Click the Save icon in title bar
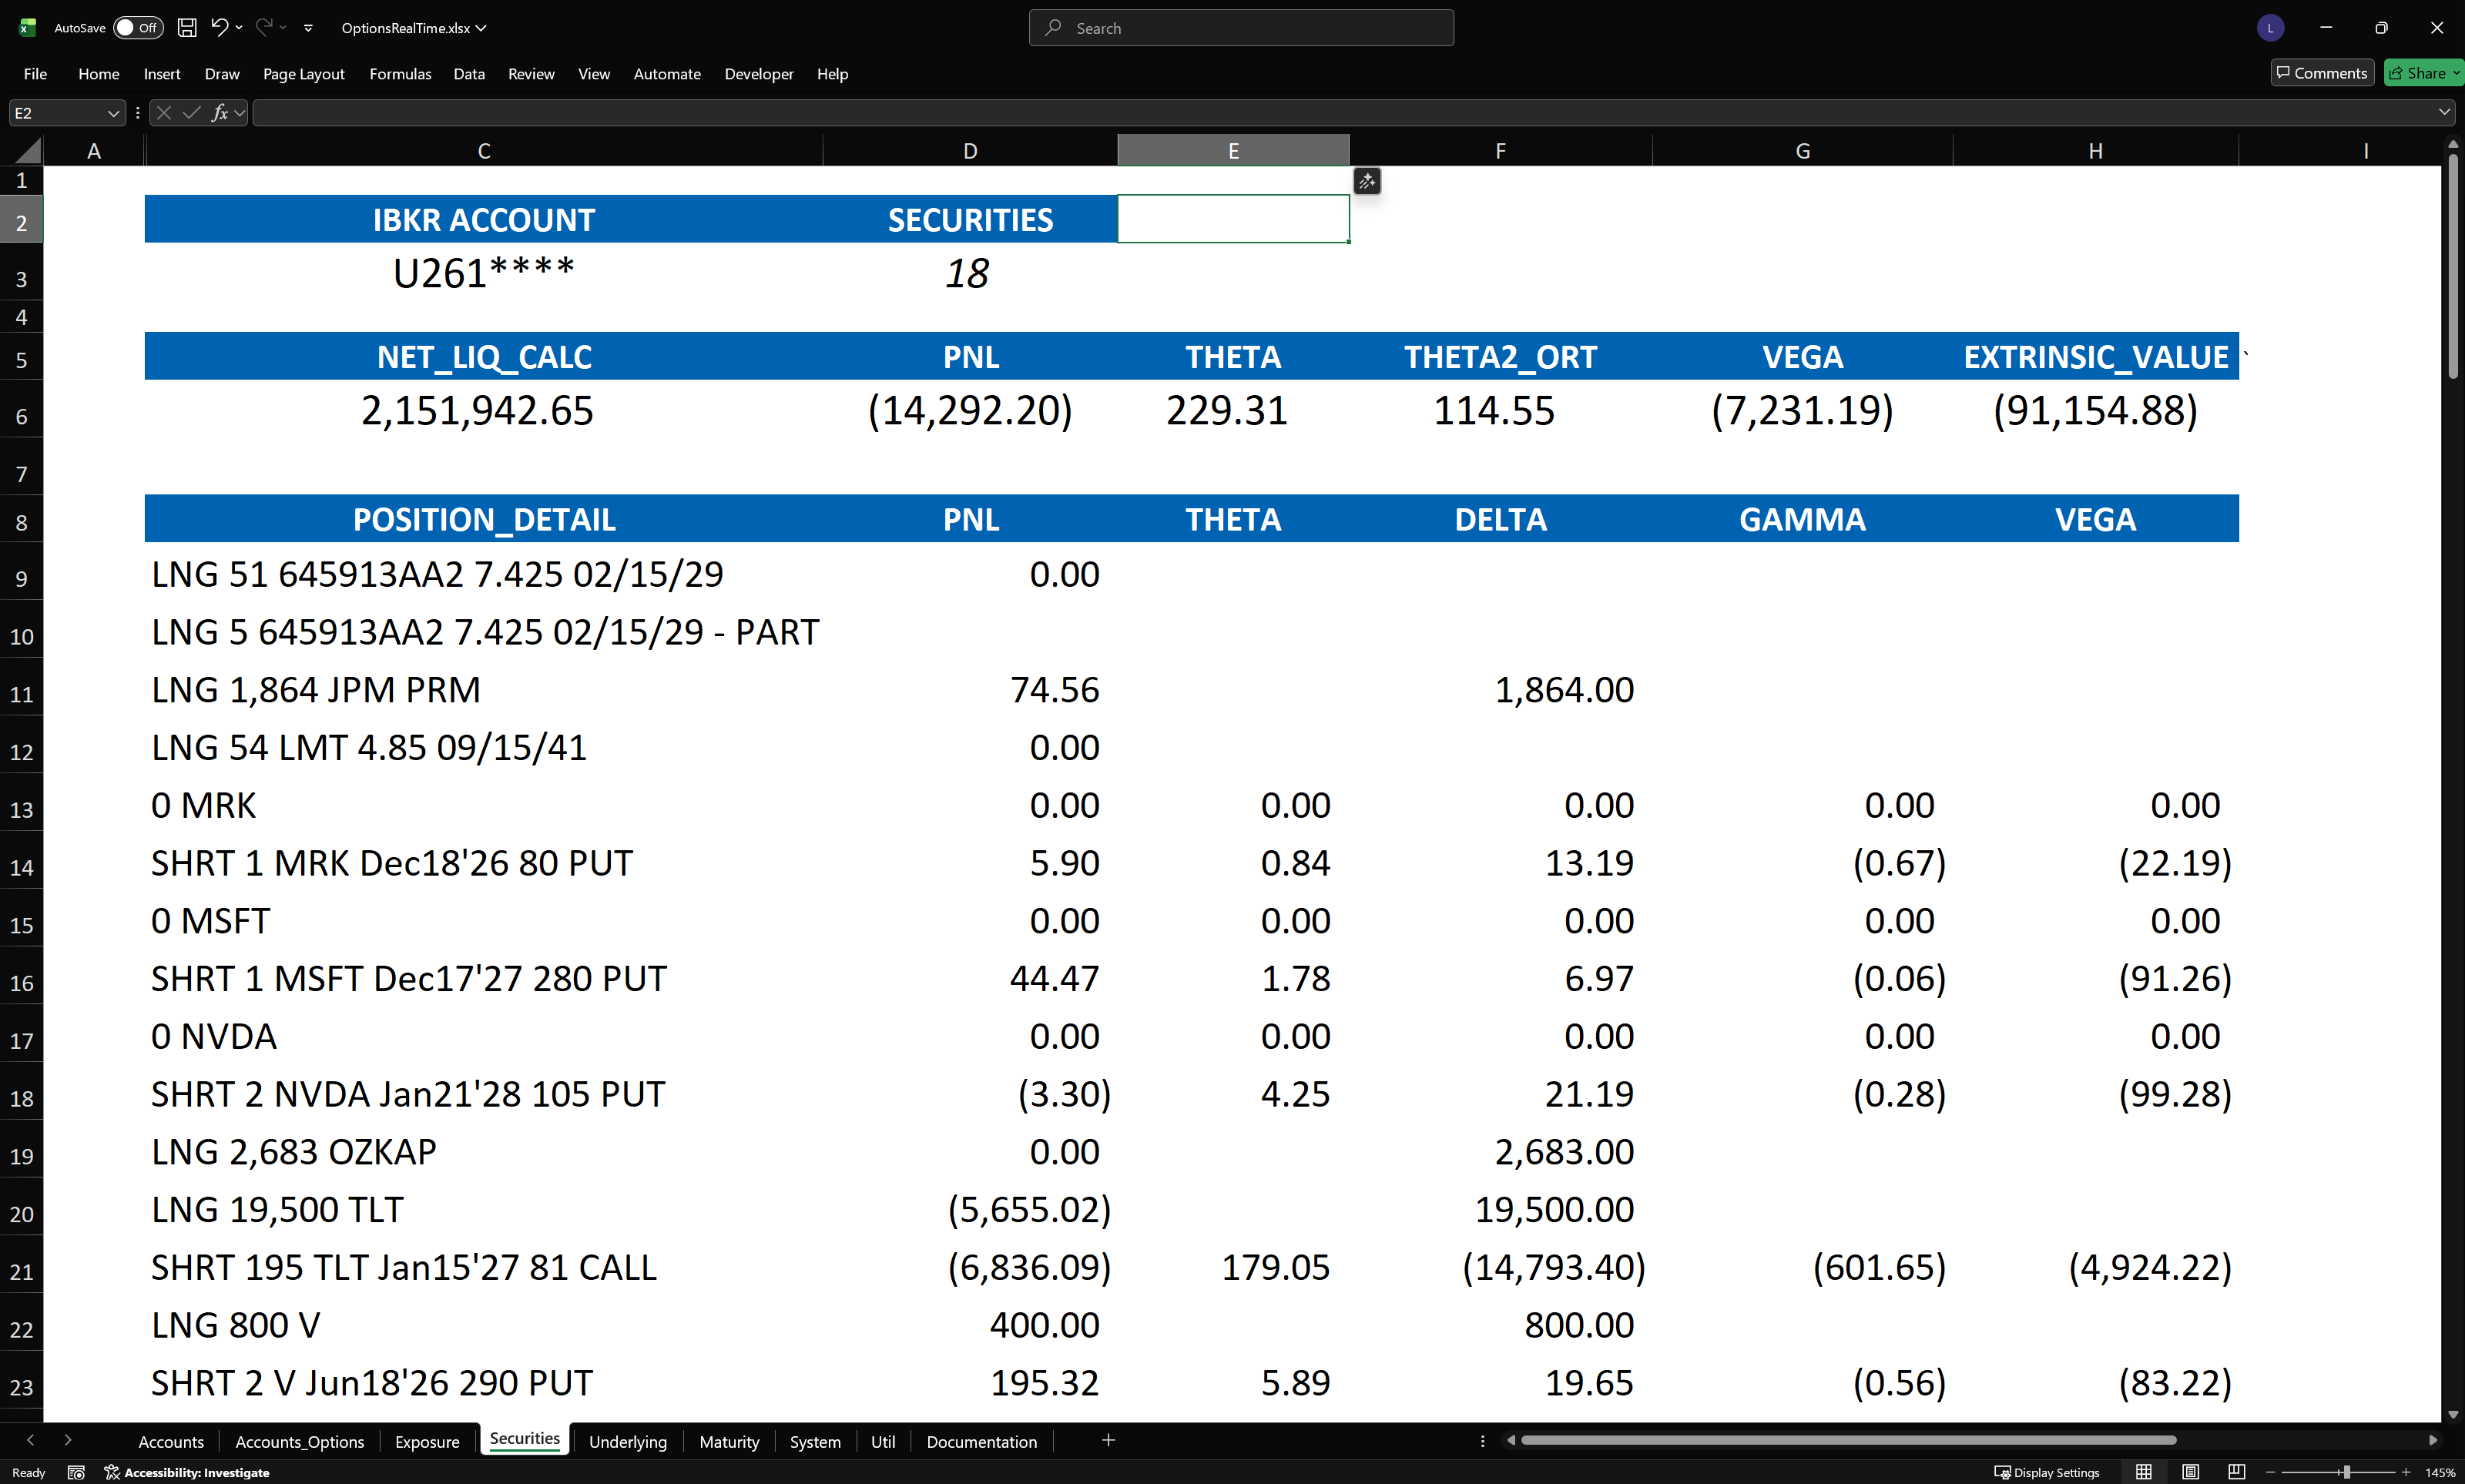The image size is (2465, 1484). click(x=187, y=28)
